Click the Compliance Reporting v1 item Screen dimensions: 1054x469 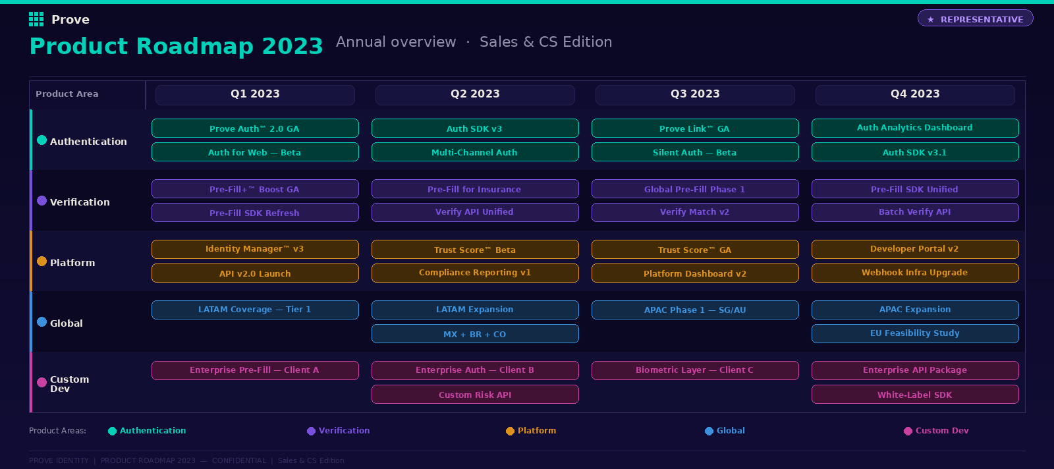tap(475, 273)
